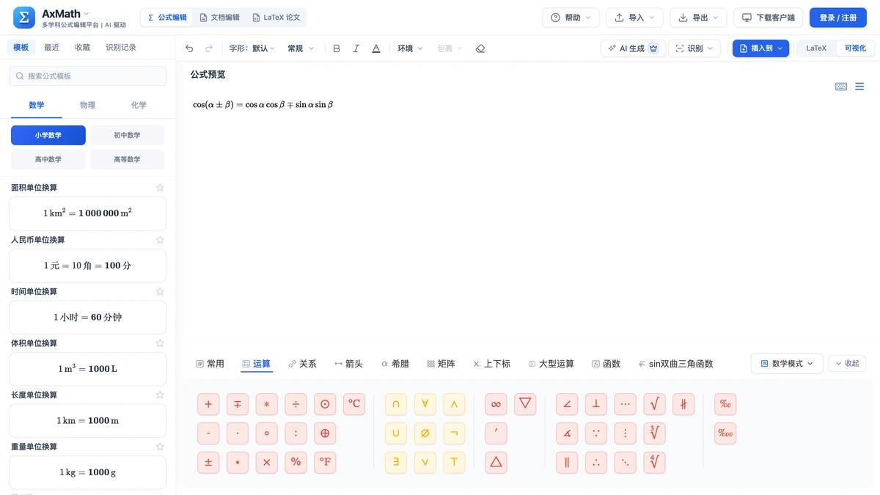Viewport: 880px width, 495px height.
Task: Favorite the 人民币单位换算 template star
Action: (160, 240)
